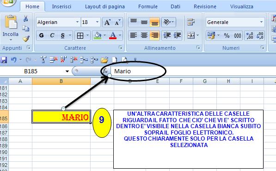The width and height of the screenshot is (276, 171).
Task: Toggle top vertical alignment
Action: pyautogui.click(x=134, y=22)
